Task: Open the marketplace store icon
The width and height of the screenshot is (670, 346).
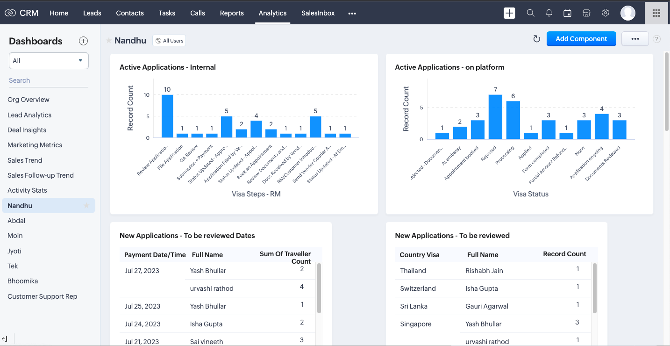Action: point(586,13)
